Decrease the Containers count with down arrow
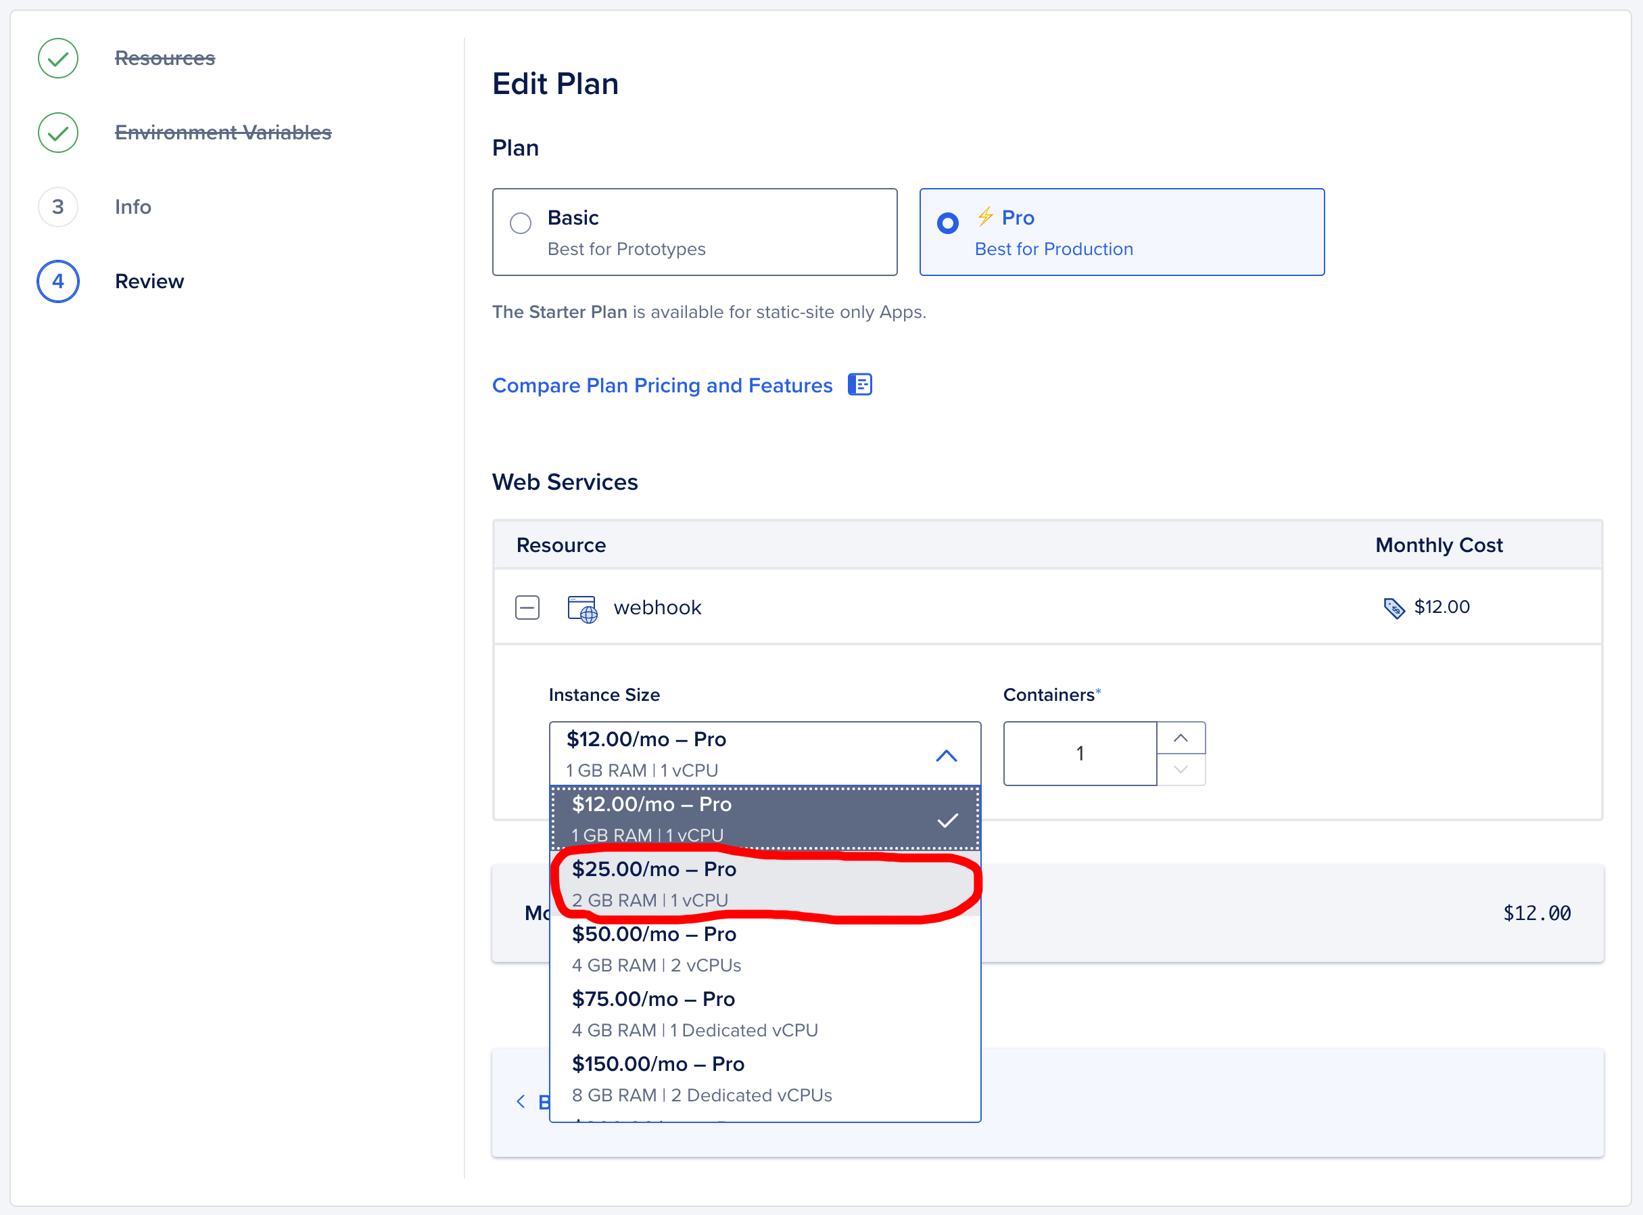The width and height of the screenshot is (1643, 1215). click(x=1181, y=769)
